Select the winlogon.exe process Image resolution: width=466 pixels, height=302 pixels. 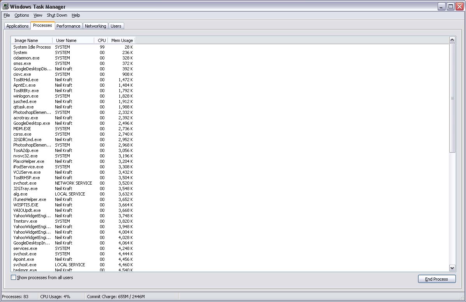point(73,96)
